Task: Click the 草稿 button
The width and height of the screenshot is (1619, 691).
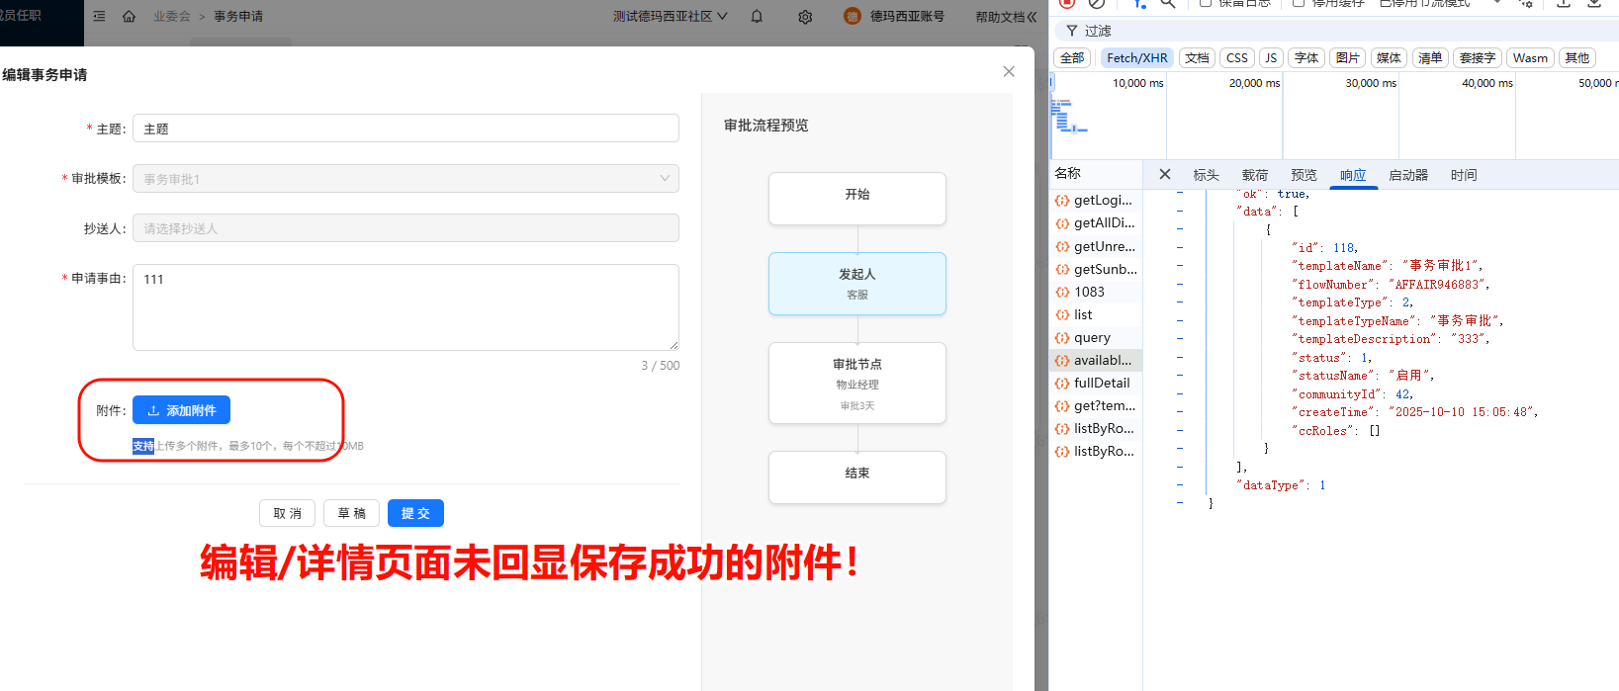Action: point(351,513)
